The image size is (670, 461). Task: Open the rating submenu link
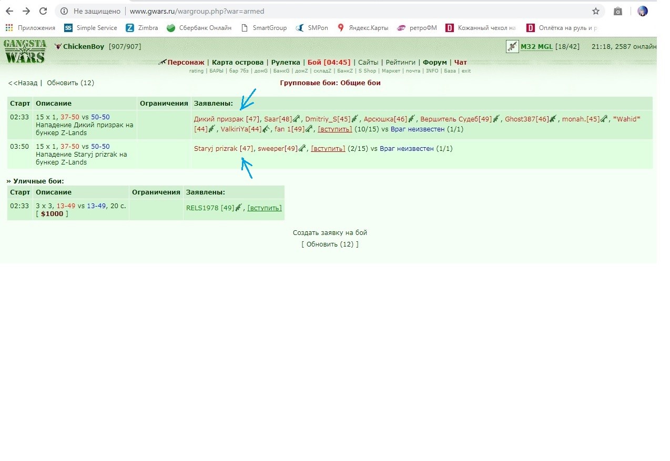(x=196, y=71)
